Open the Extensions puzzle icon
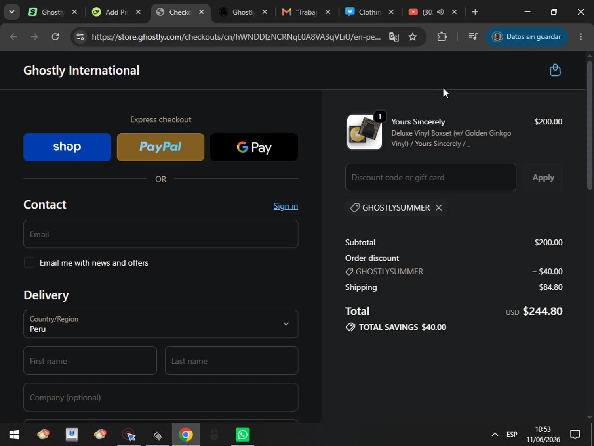594x446 pixels. coord(442,37)
